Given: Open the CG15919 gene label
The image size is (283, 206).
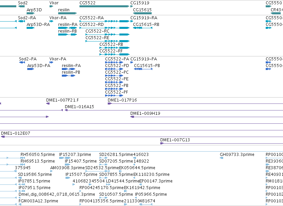Looking at the screenshot, I should tap(140, 3).
